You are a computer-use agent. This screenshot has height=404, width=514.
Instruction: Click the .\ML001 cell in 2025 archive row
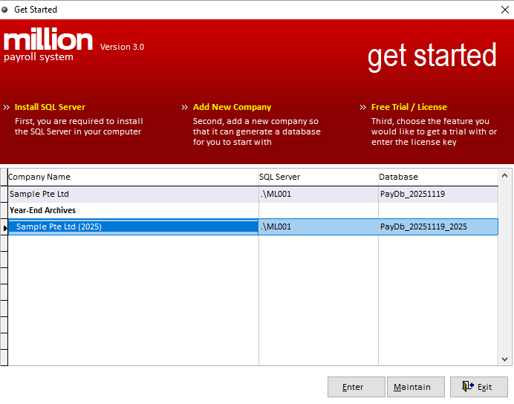pyautogui.click(x=319, y=227)
